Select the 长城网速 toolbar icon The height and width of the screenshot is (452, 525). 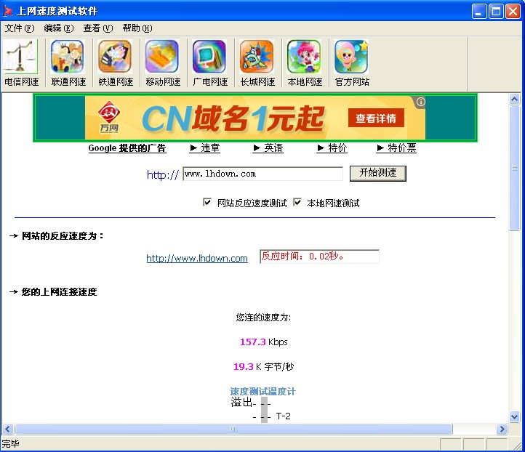[257, 63]
